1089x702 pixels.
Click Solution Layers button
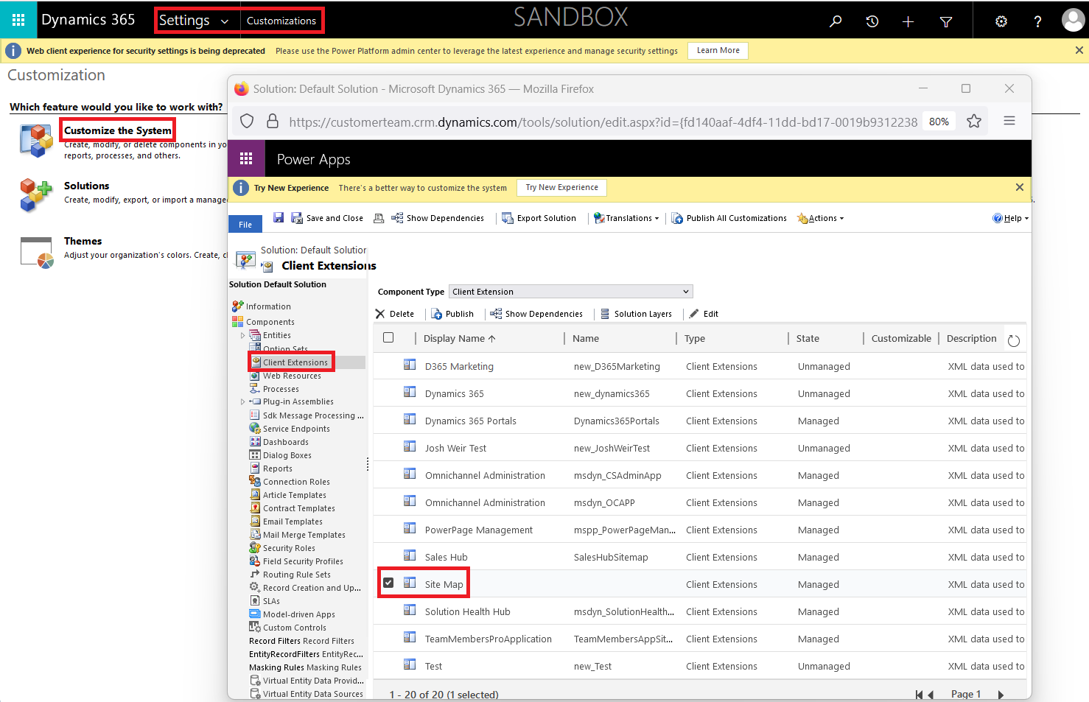pos(636,314)
